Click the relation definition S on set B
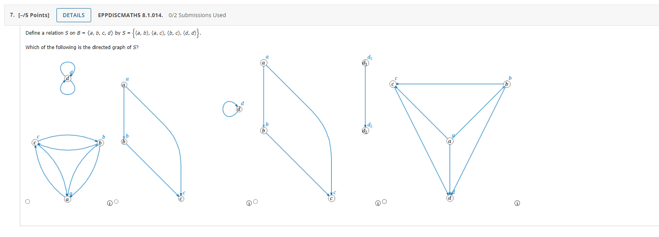The width and height of the screenshot is (659, 237). (x=113, y=33)
